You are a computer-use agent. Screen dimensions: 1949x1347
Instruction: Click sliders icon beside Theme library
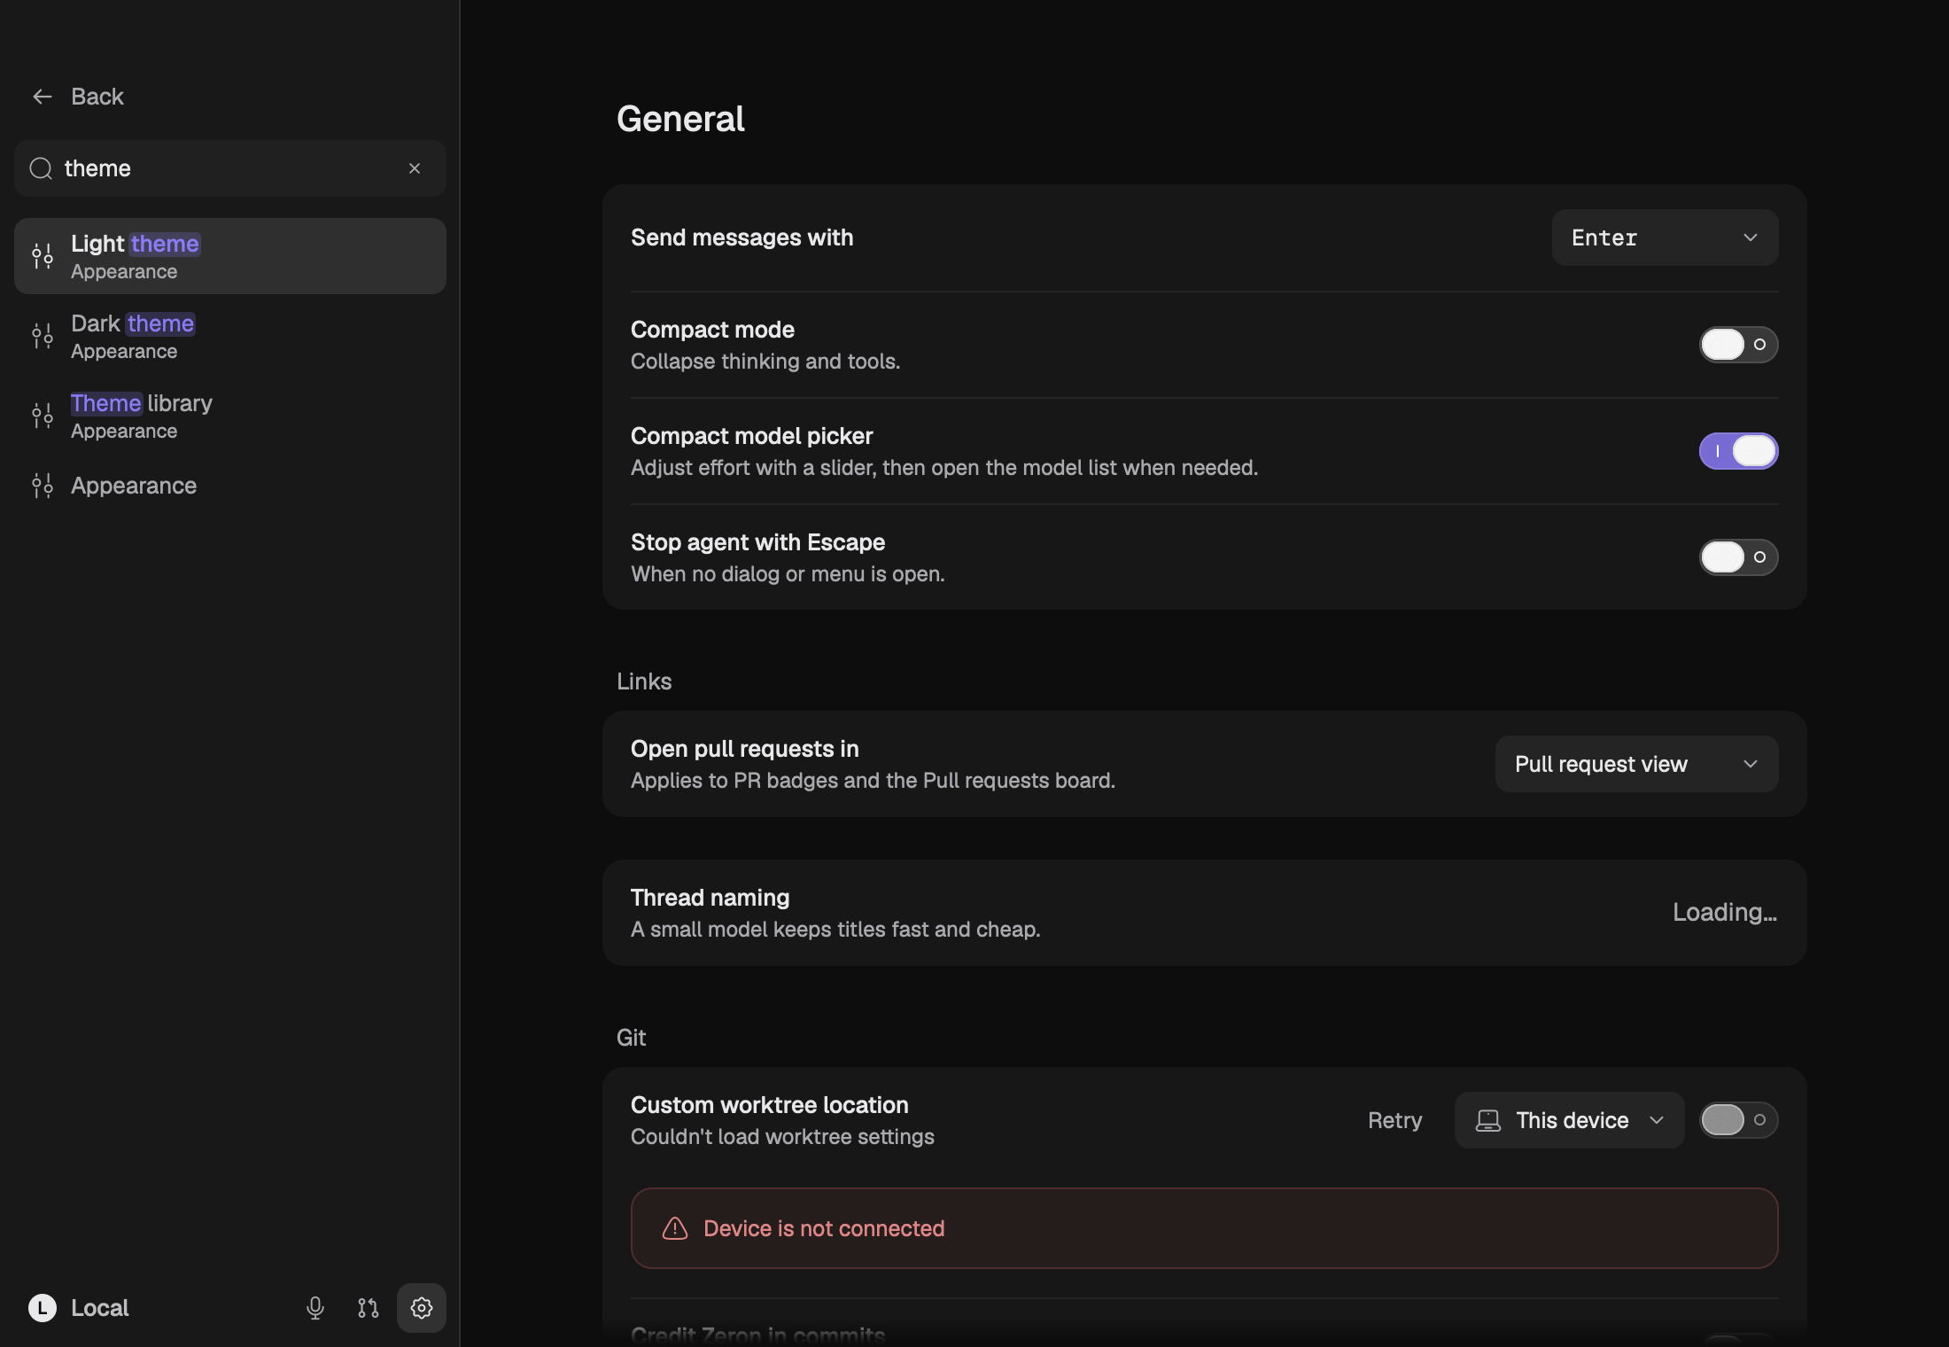(43, 416)
